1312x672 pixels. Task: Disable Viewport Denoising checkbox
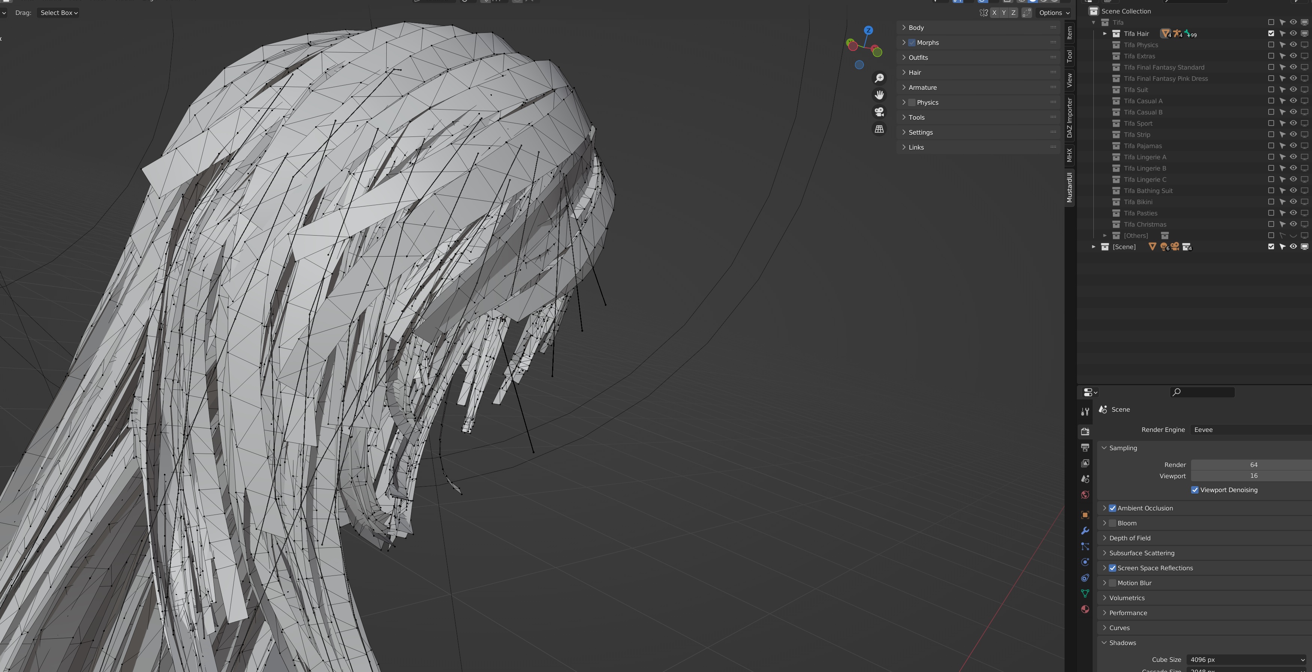(1194, 490)
